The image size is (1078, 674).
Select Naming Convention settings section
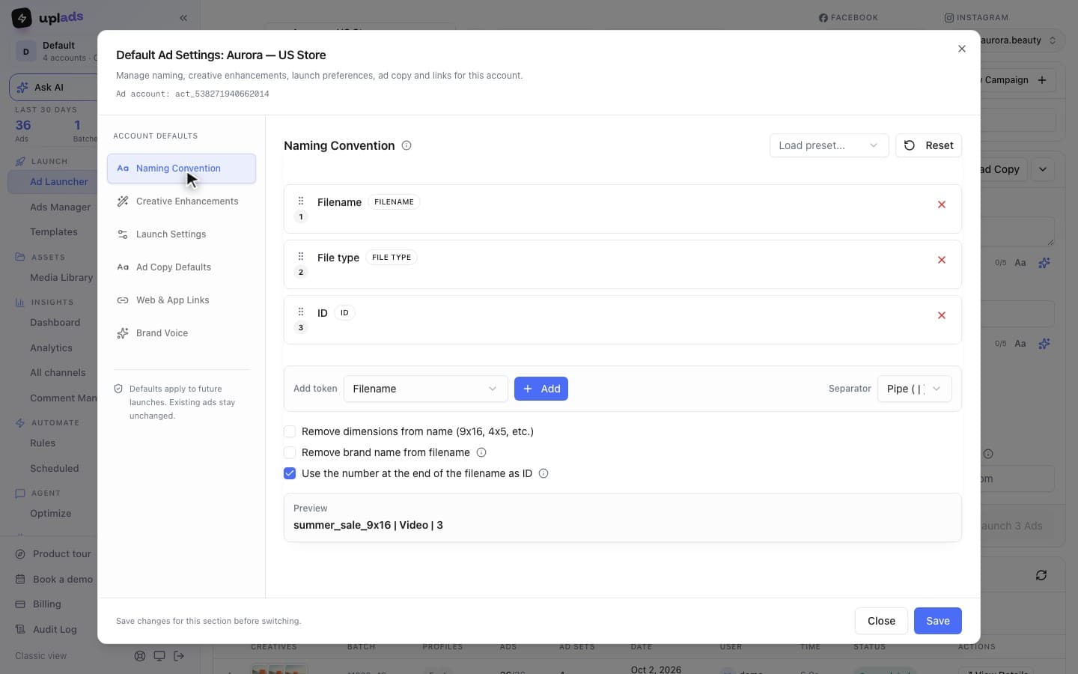click(x=181, y=168)
